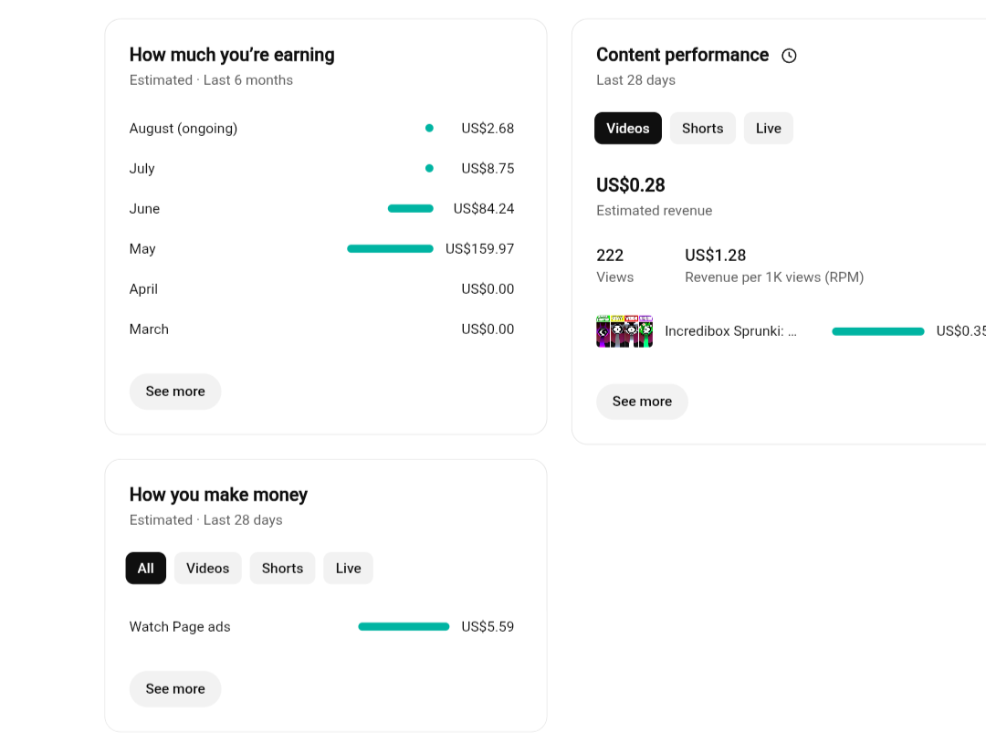The image size is (986, 743).
Task: Click the Watch Page ads revenue bar
Action: (404, 627)
